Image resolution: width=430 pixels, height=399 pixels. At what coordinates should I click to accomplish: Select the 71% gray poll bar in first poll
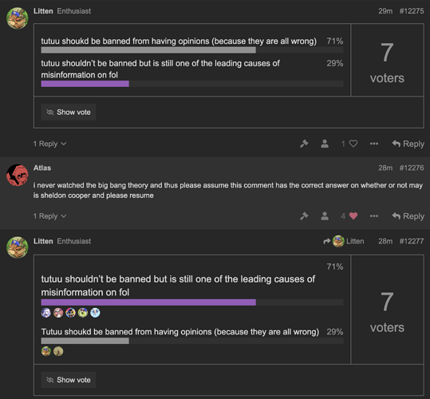point(148,50)
